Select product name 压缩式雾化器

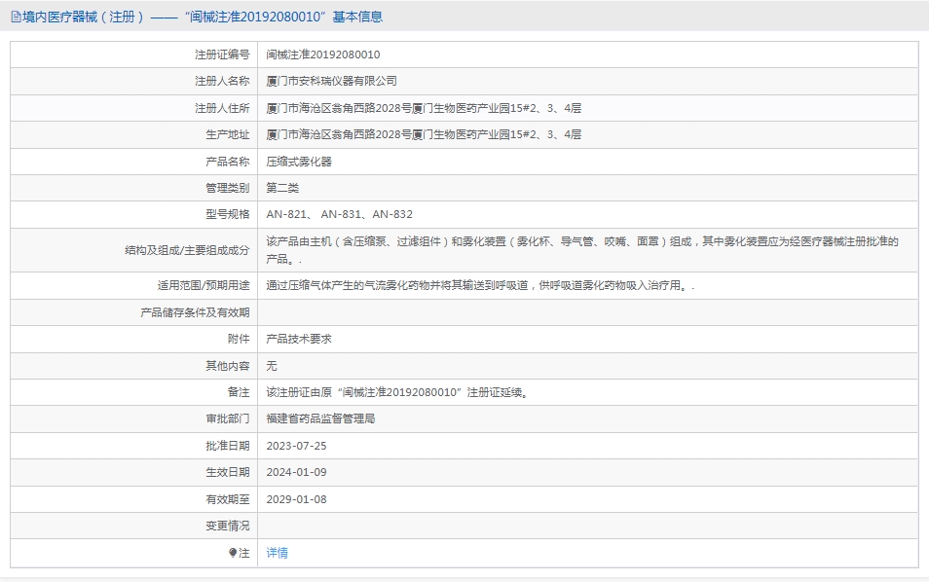click(299, 162)
